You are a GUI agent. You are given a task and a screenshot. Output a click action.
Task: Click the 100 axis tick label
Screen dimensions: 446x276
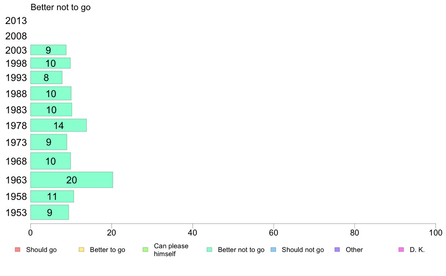[x=435, y=233]
